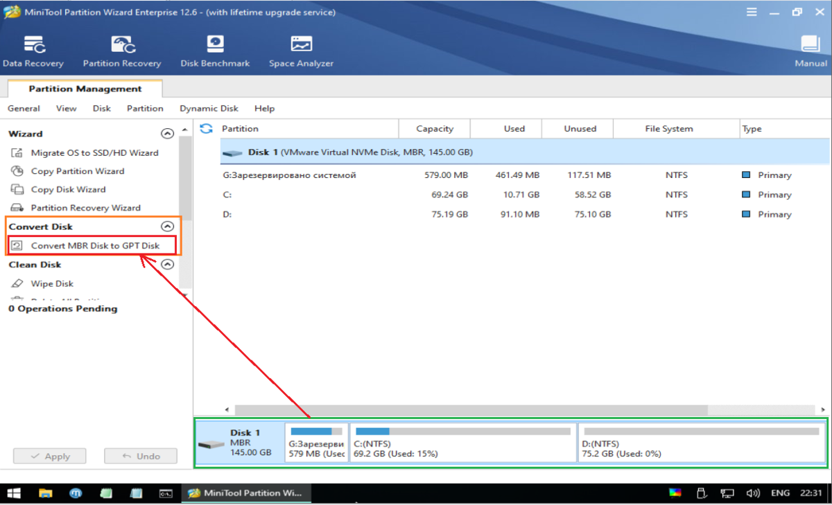This screenshot has height=505, width=832.
Task: Click MiniTool Partition Wizard taskbar button
Action: point(246,493)
